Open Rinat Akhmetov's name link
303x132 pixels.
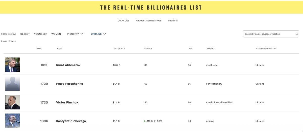[x=68, y=65]
